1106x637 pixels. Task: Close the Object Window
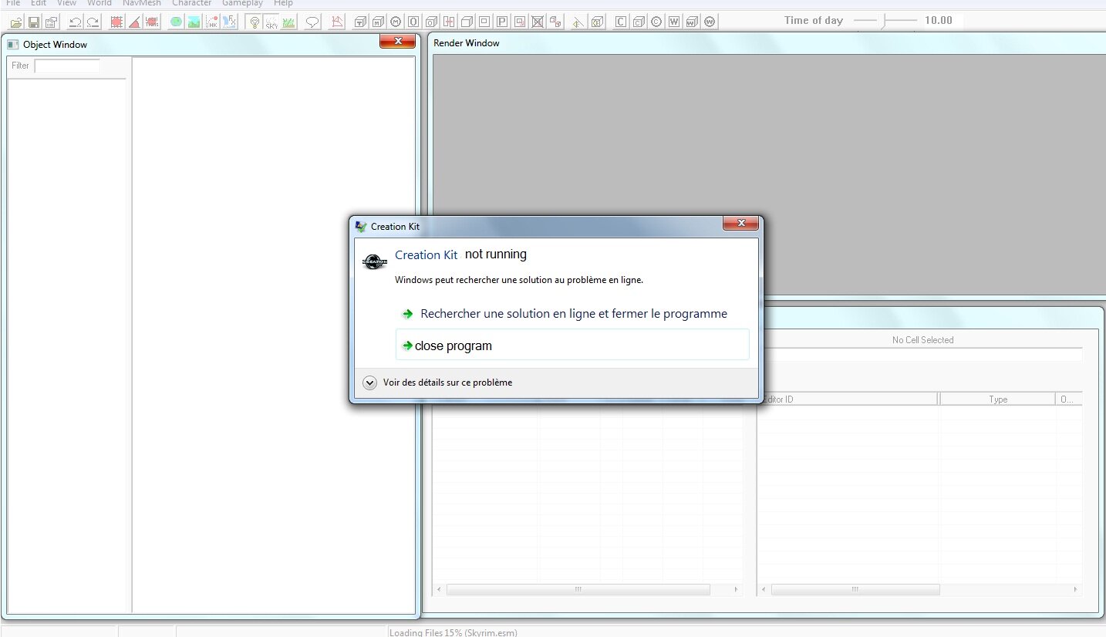point(398,42)
